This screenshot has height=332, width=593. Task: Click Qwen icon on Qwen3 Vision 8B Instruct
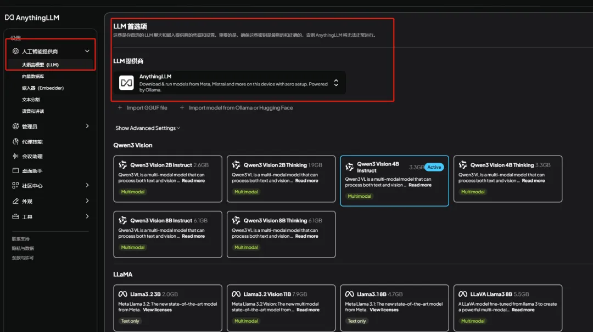pyautogui.click(x=122, y=220)
